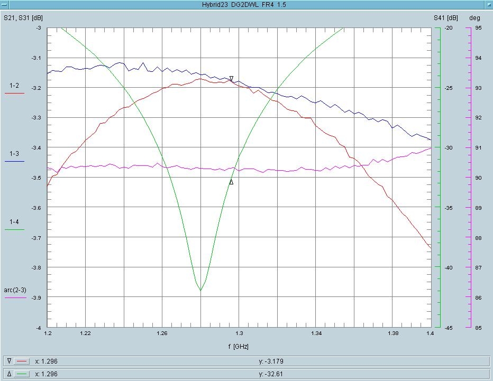Viewport: 493px width, 381px height.
Task: Click the 1.4 frequency tick label
Action: click(x=431, y=333)
